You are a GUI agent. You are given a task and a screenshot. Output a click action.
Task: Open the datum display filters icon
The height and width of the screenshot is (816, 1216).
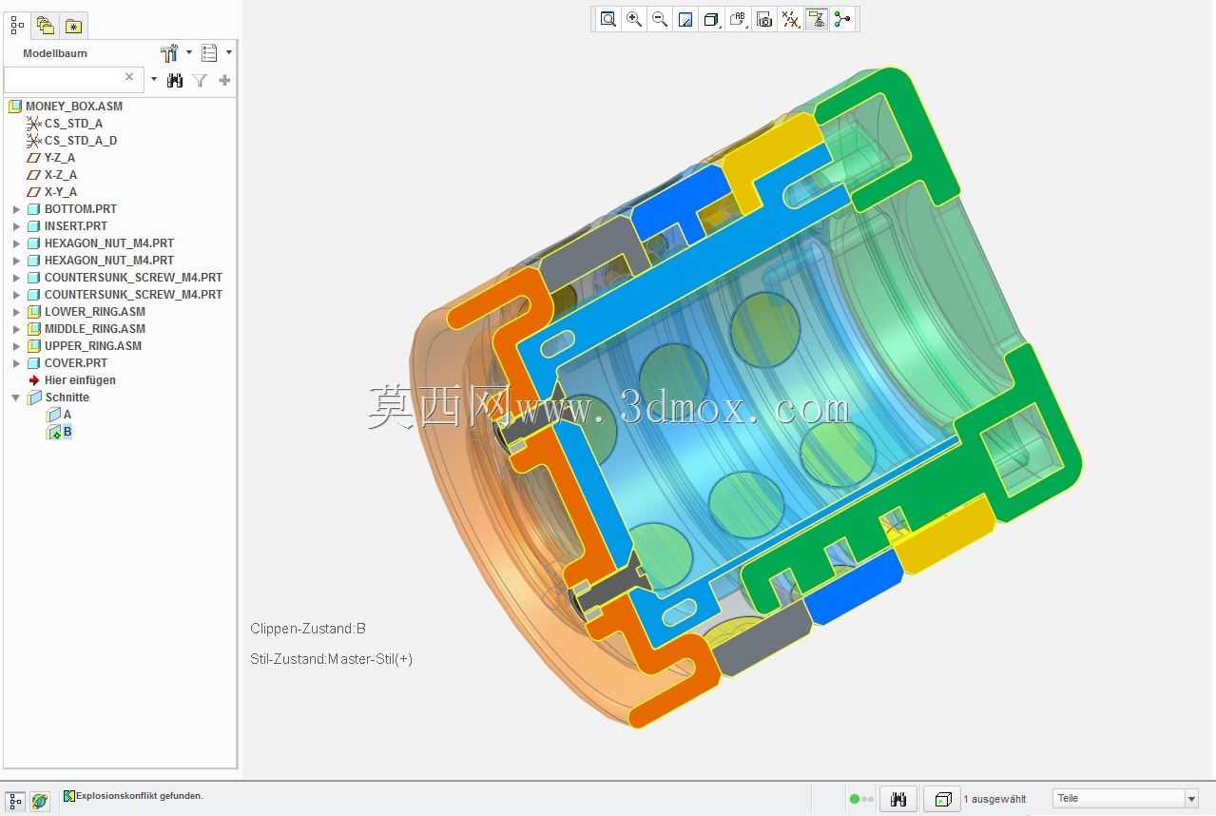click(790, 19)
